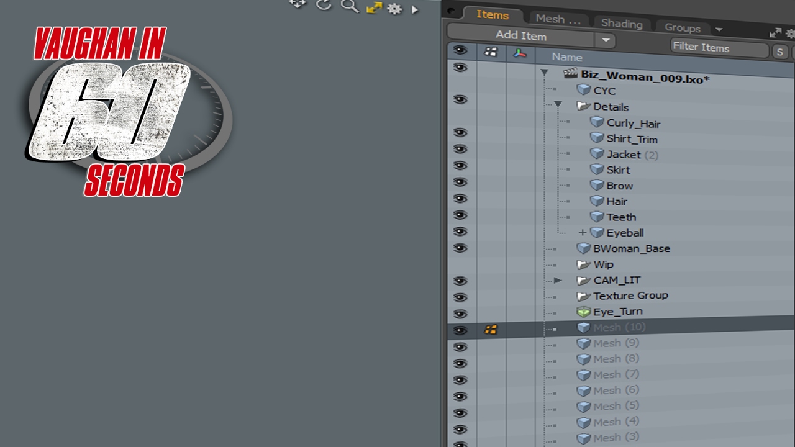795x447 pixels.
Task: Collapse the Details folder triangle
Action: [558, 104]
